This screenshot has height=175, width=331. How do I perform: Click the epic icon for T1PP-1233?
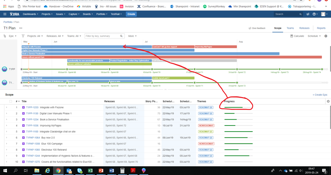[24, 108]
